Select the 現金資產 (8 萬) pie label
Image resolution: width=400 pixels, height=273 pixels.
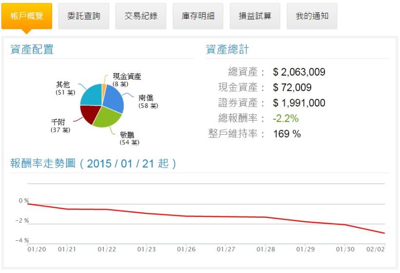point(127,80)
